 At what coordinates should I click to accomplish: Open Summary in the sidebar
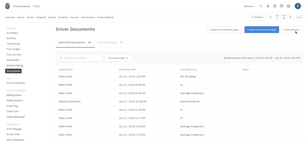tap(12, 33)
